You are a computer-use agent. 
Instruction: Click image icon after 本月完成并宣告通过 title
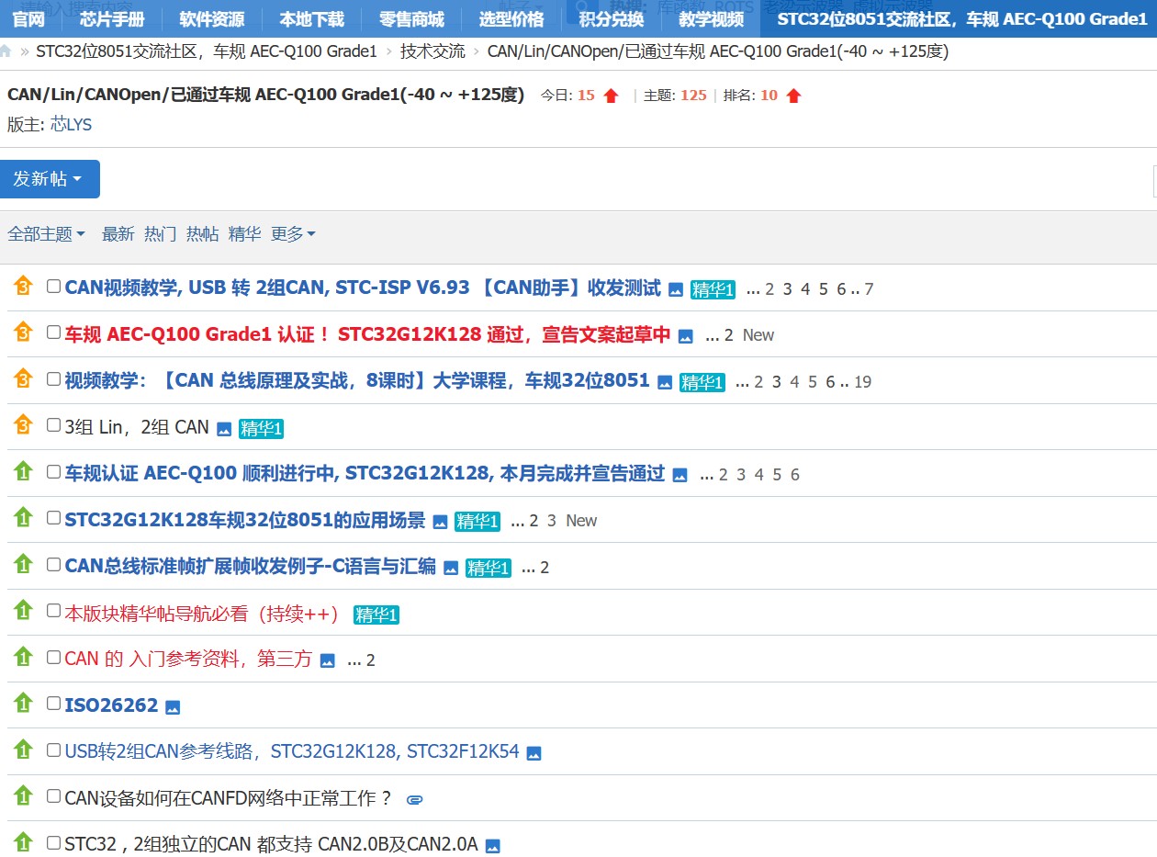[680, 476]
